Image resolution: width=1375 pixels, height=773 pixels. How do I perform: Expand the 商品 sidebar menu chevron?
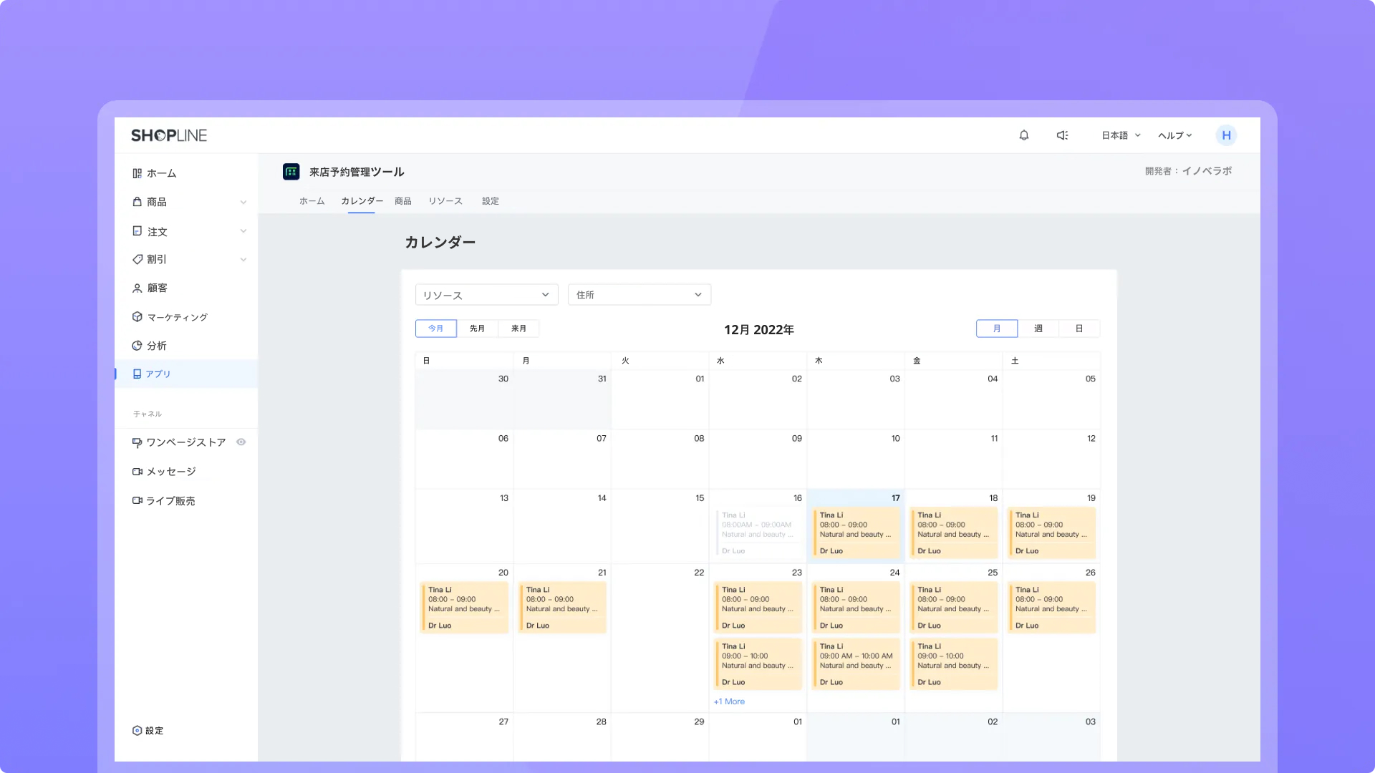tap(243, 203)
